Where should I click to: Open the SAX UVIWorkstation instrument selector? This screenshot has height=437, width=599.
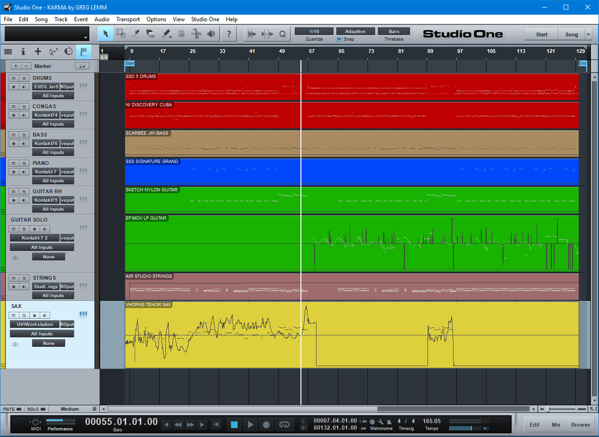34,324
